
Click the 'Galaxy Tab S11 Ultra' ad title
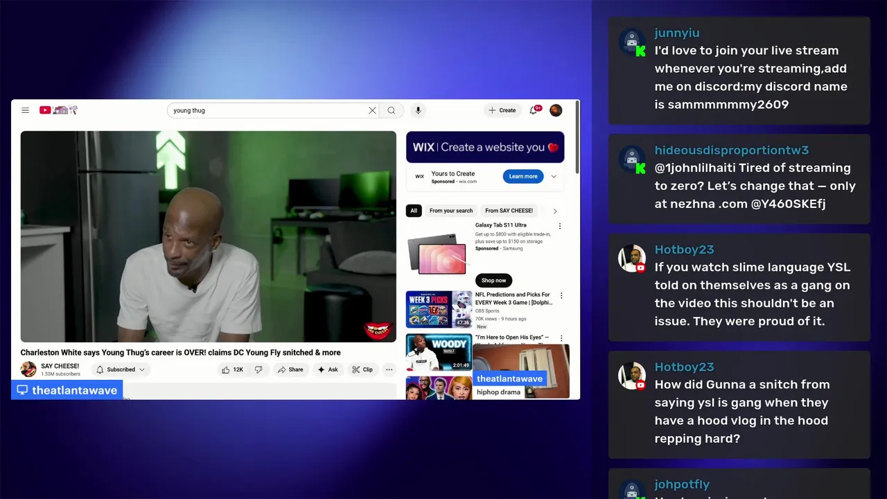click(501, 225)
